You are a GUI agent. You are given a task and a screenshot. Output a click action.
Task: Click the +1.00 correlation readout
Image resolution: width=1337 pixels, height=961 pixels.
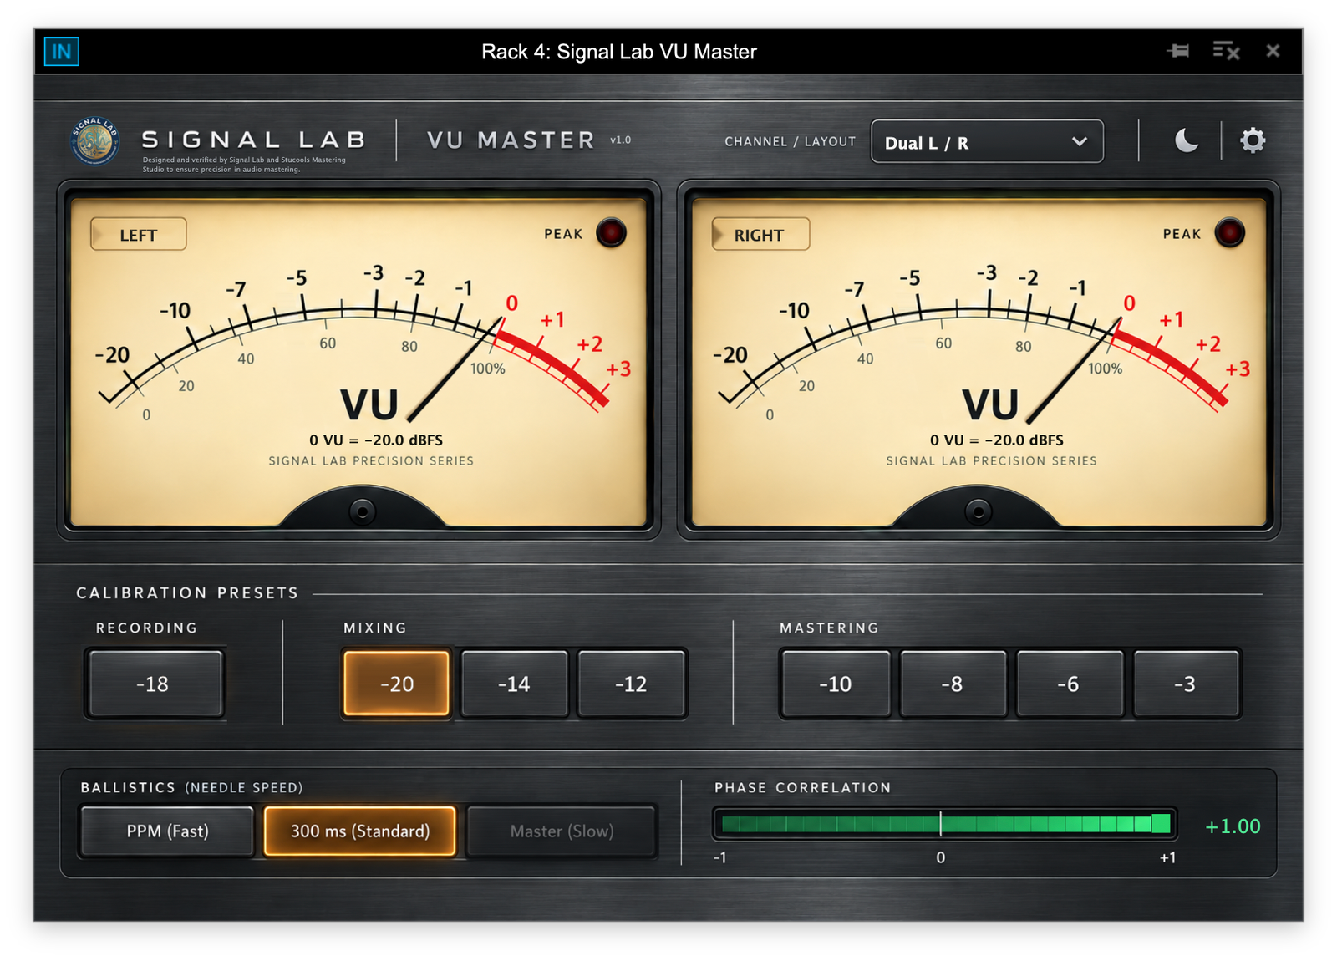(1233, 826)
